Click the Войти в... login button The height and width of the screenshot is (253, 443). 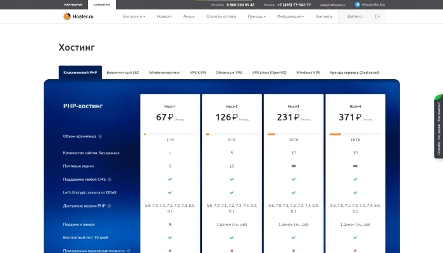pos(361,16)
